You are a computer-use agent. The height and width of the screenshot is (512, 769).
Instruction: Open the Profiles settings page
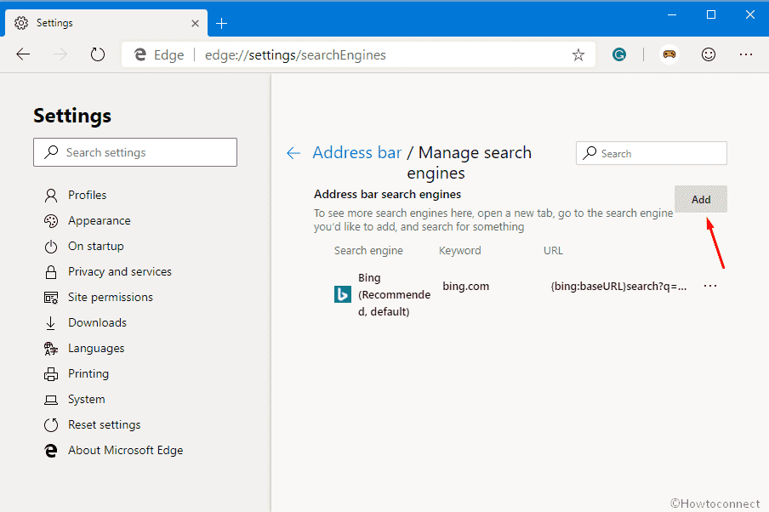click(88, 195)
